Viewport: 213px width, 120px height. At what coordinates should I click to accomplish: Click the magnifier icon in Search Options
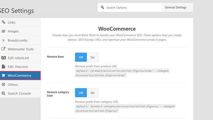point(103,7)
